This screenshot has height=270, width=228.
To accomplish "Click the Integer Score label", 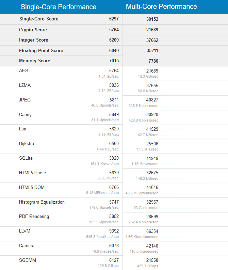I will pyautogui.click(x=34, y=40).
